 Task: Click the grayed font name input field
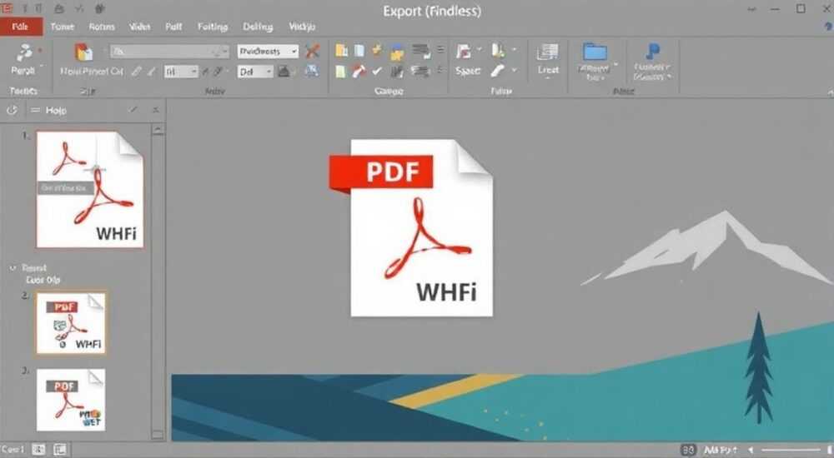pos(169,51)
